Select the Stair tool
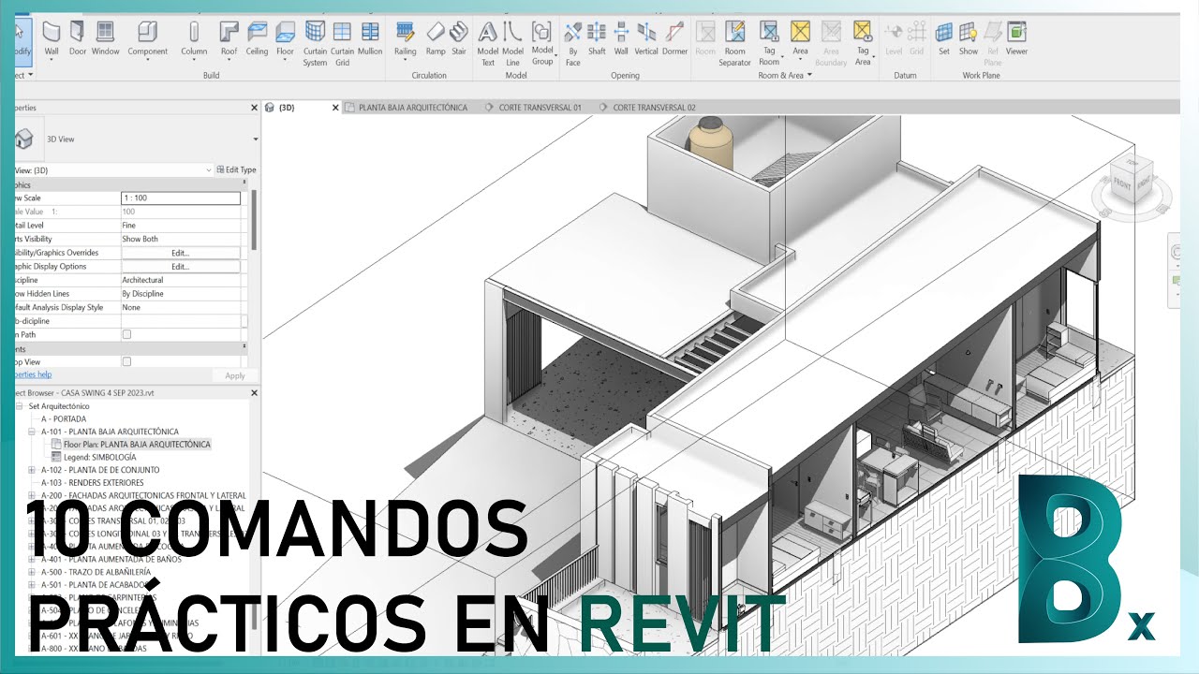 [459, 38]
